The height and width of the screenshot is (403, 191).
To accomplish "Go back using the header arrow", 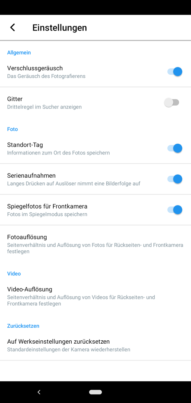I will coord(13,28).
